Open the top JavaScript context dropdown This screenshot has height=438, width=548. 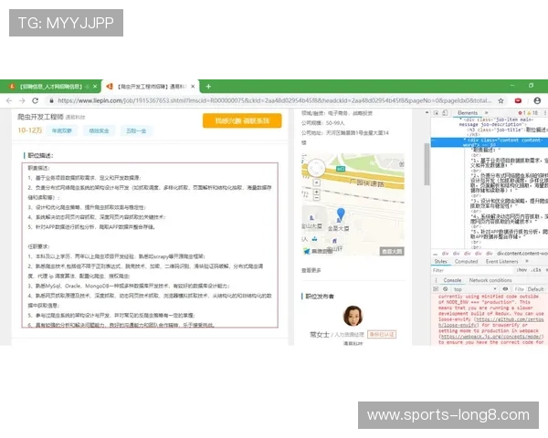pyautogui.click(x=475, y=289)
